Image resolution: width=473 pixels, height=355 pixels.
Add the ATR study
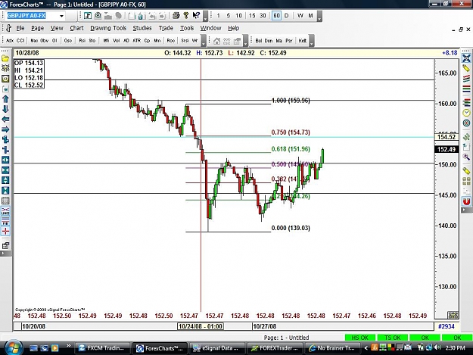(137, 40)
